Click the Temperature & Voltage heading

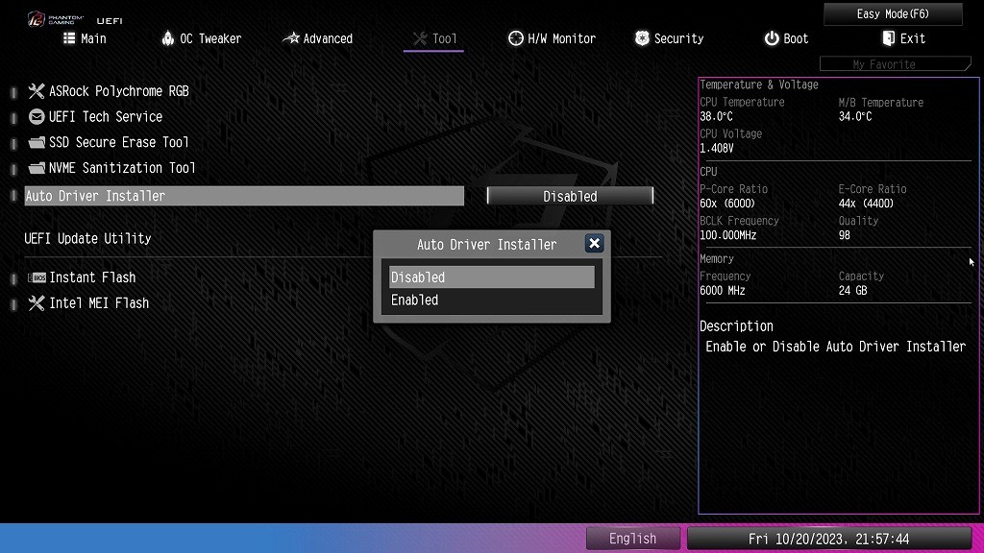[759, 84]
